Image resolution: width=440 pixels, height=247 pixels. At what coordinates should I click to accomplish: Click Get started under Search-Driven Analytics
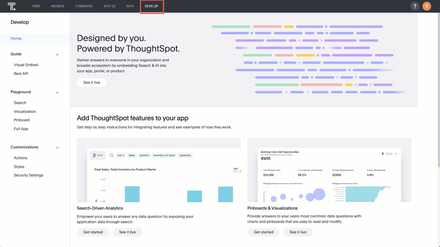(x=93, y=232)
